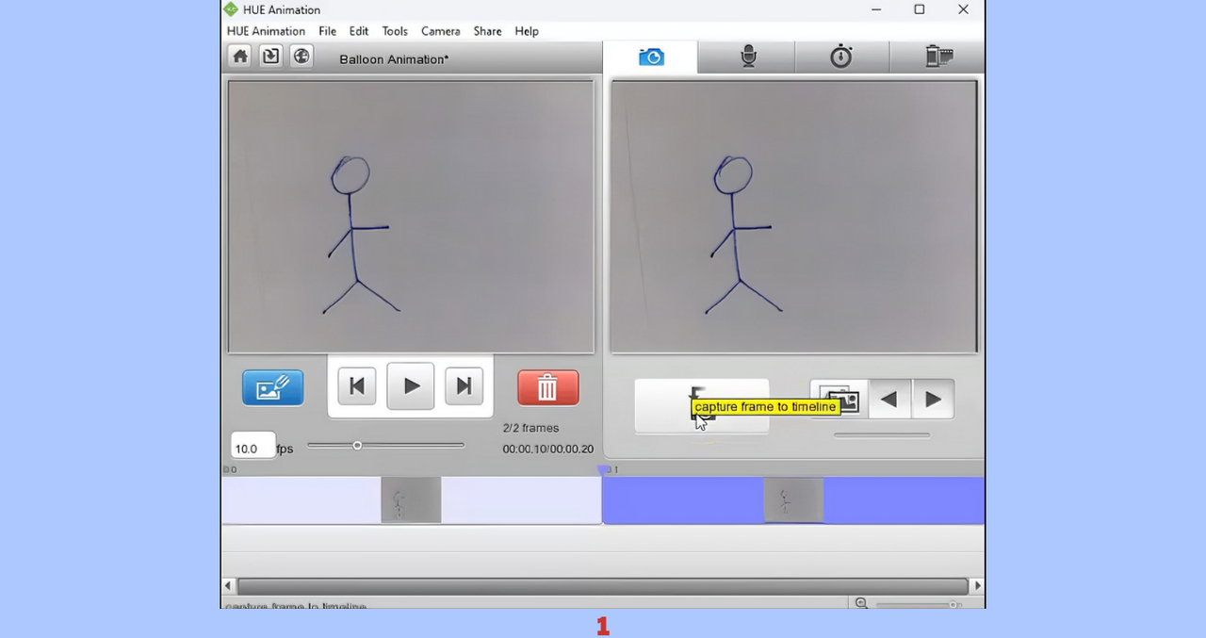Click the playback preview with stick figure
The width and height of the screenshot is (1206, 638).
(411, 217)
